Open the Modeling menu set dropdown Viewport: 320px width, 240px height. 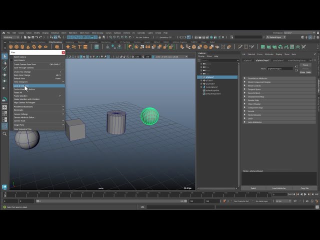(11, 37)
